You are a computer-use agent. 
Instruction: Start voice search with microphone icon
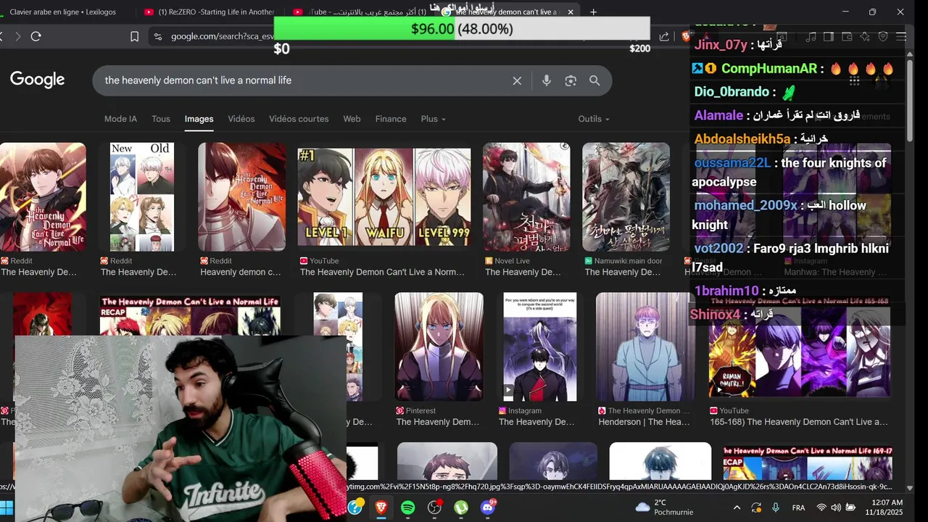tap(547, 80)
